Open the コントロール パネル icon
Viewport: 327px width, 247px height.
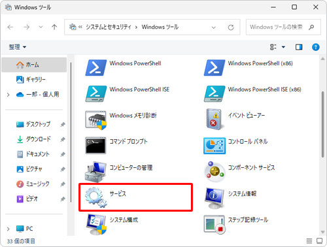pos(215,146)
